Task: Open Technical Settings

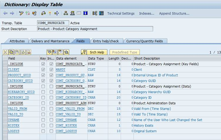Action: 121,14
